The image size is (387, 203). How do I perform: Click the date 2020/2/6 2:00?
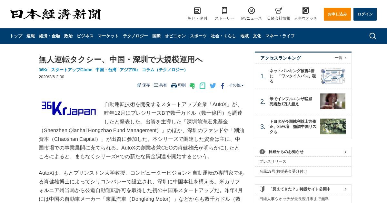click(x=51, y=77)
